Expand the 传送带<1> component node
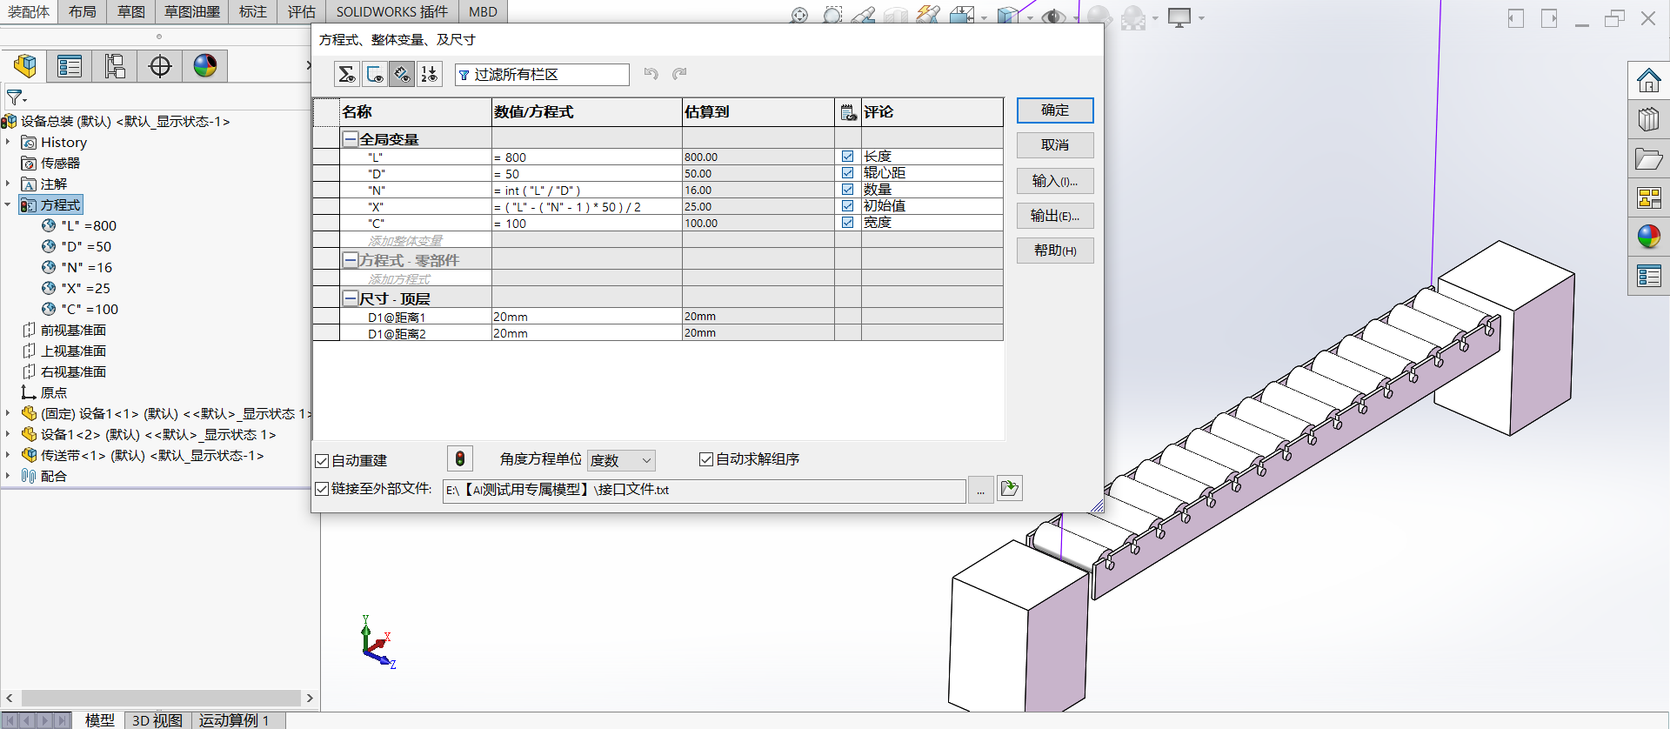The image size is (1670, 729). point(8,455)
